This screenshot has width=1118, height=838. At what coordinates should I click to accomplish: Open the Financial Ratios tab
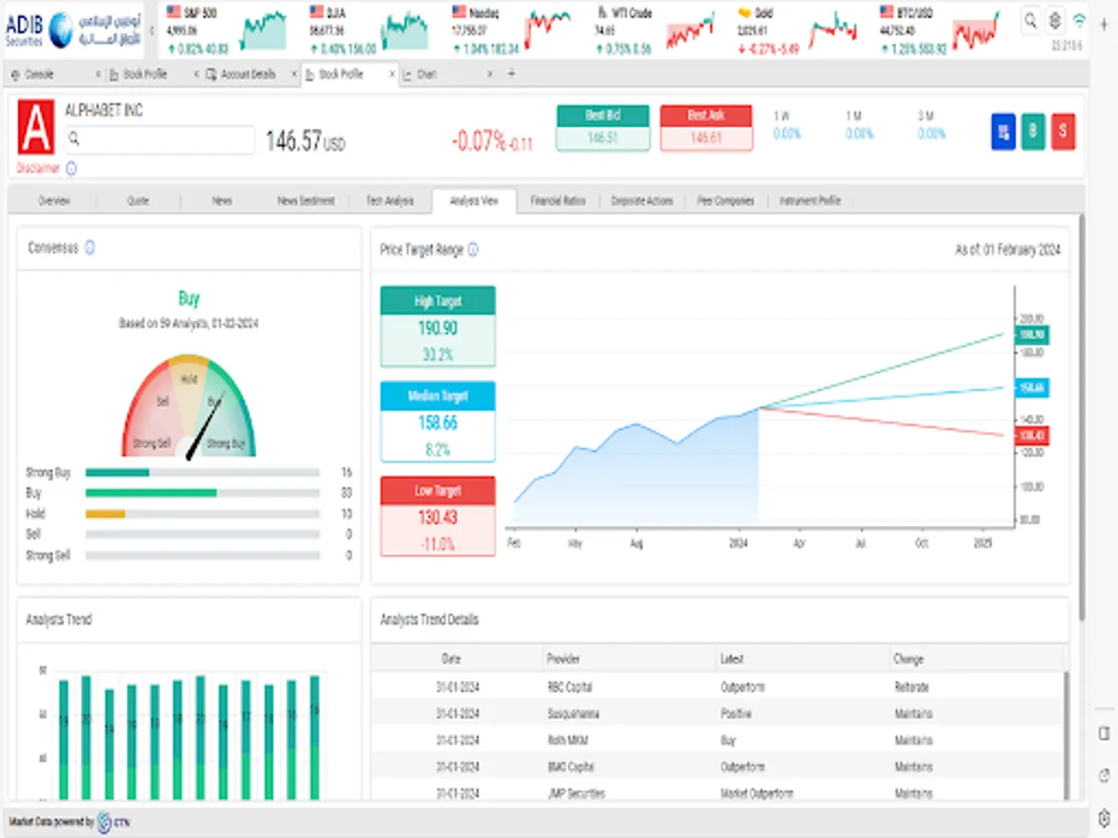(558, 200)
